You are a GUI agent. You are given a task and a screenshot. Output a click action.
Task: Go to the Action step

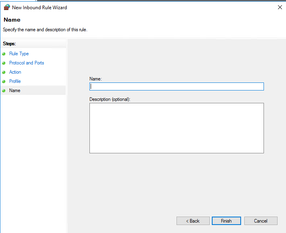coord(15,72)
